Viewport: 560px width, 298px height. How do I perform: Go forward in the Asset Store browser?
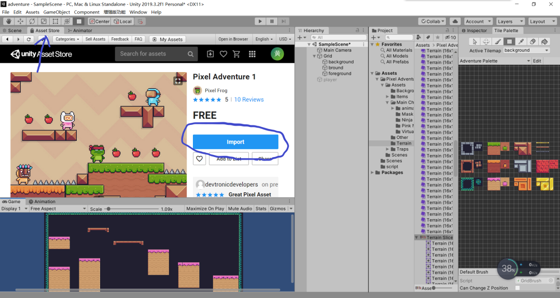18,39
